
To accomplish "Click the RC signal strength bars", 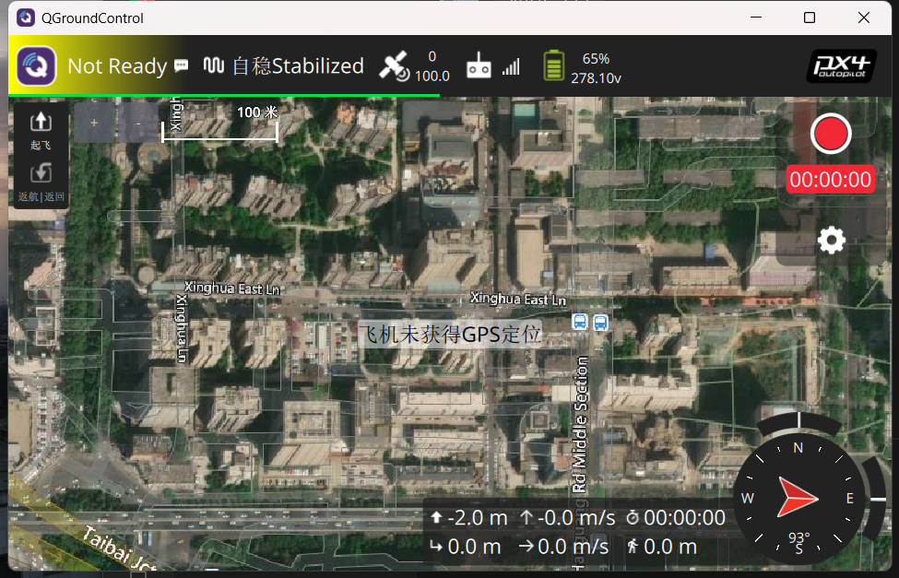I will (511, 67).
